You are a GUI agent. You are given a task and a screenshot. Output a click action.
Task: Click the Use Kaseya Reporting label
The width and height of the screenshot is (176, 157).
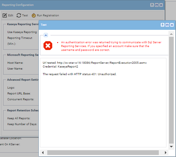(x=22, y=32)
